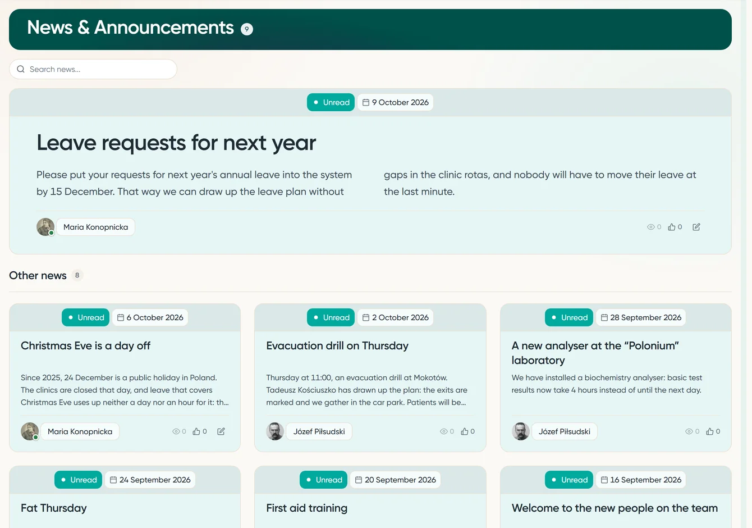This screenshot has height=528, width=752.
Task: Click views icon on Polonium laboratory post
Action: 689,431
